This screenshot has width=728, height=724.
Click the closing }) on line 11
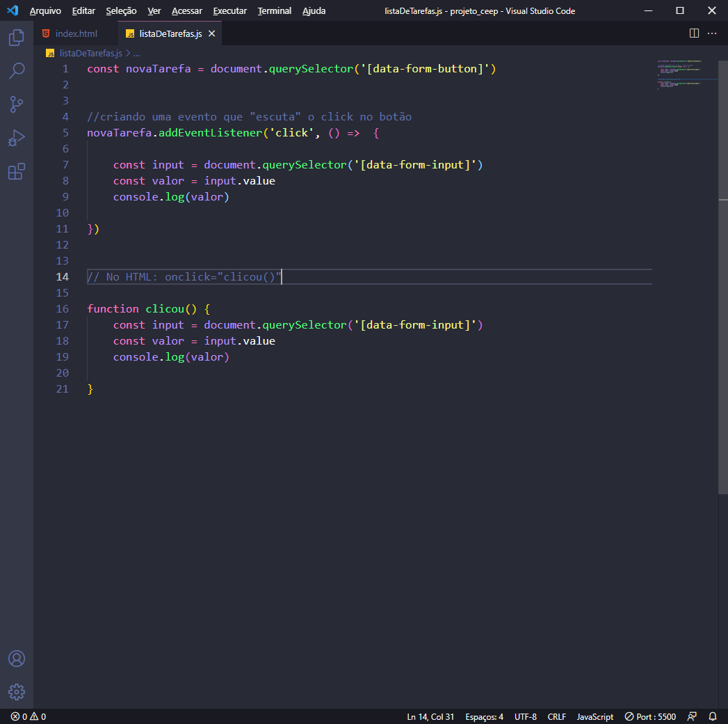coord(93,229)
